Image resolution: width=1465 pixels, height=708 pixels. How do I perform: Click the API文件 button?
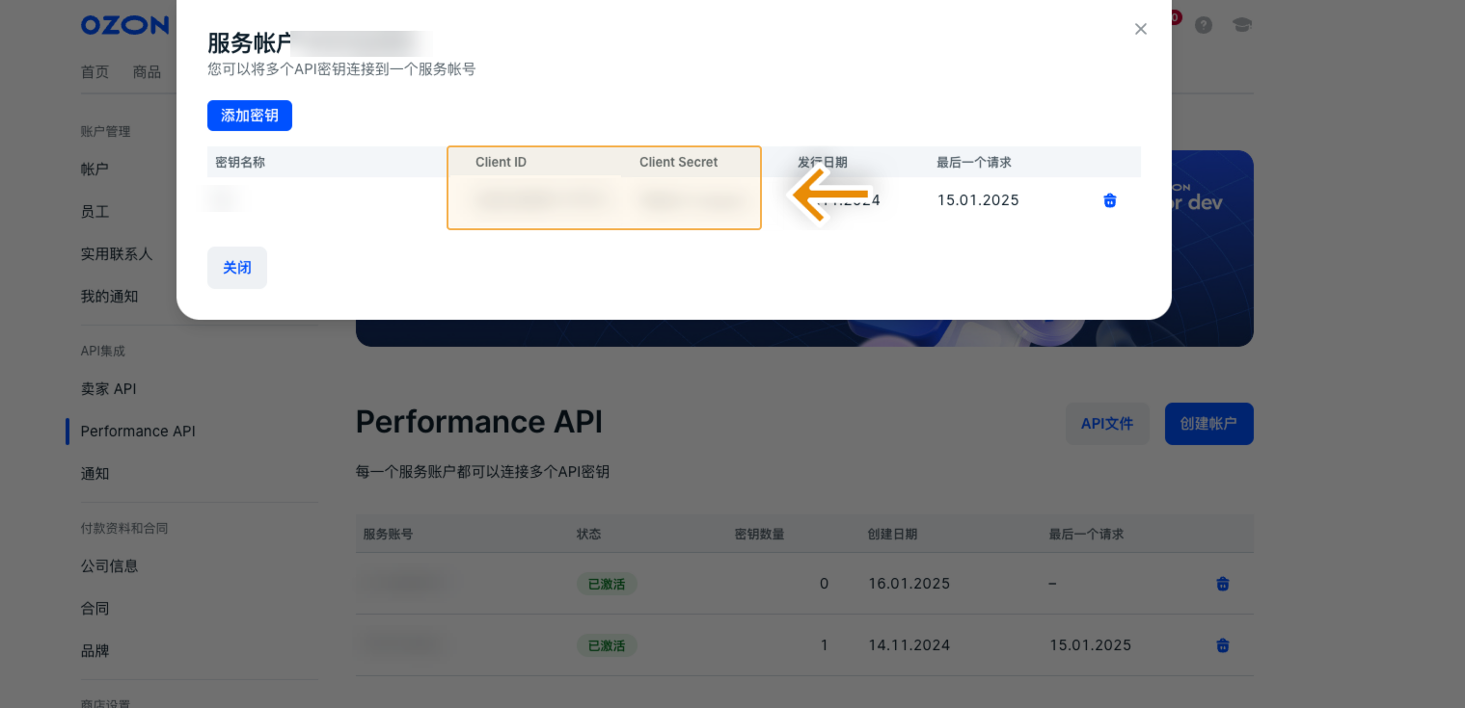coord(1107,424)
